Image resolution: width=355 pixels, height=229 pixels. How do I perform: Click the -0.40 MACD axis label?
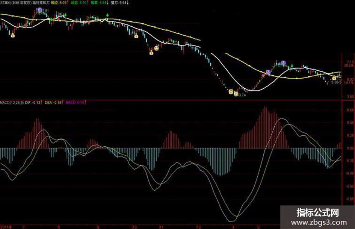(350, 174)
